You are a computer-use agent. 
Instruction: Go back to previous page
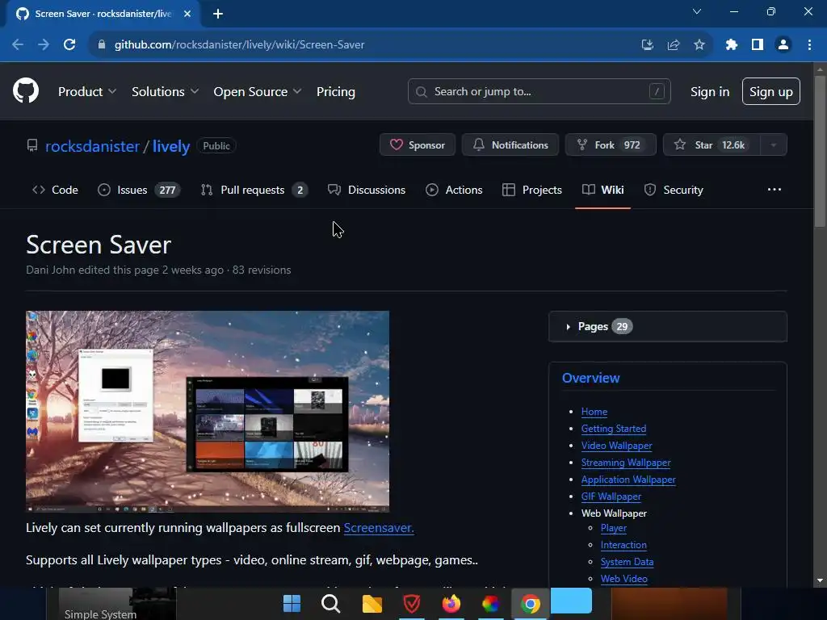click(x=18, y=45)
